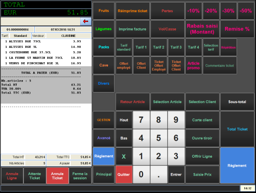
Task: Open the Sélection Client list
Action: (202, 102)
